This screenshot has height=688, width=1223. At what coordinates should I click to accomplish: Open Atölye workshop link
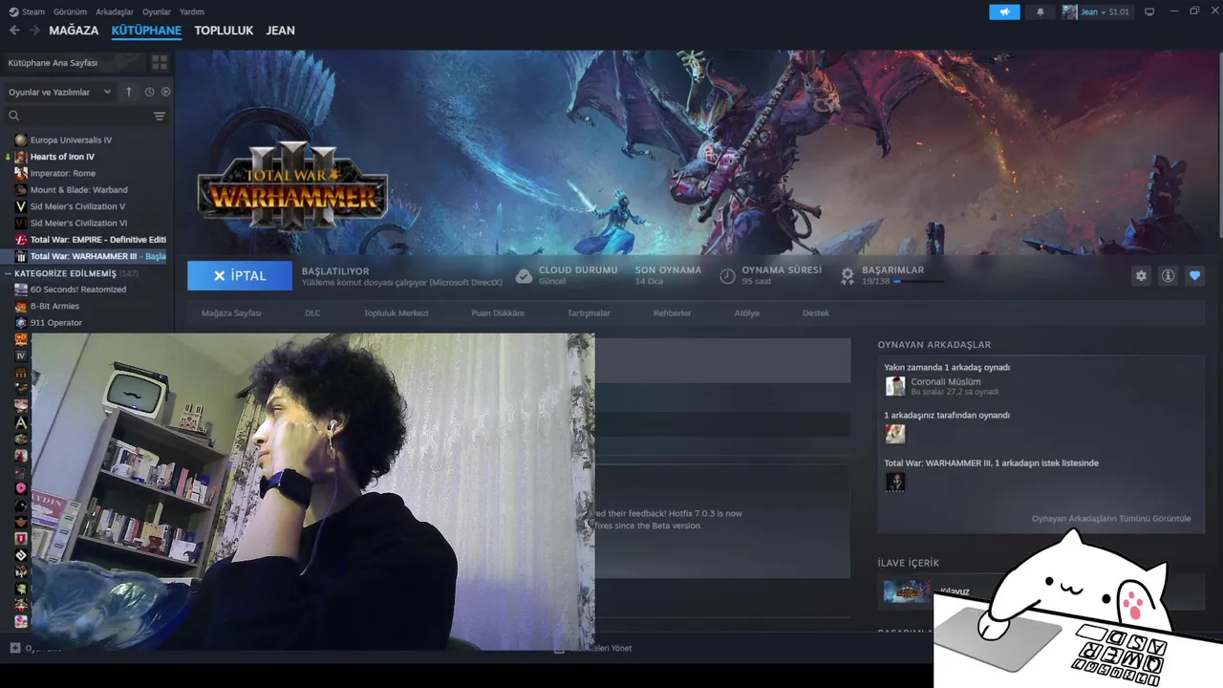[746, 312]
